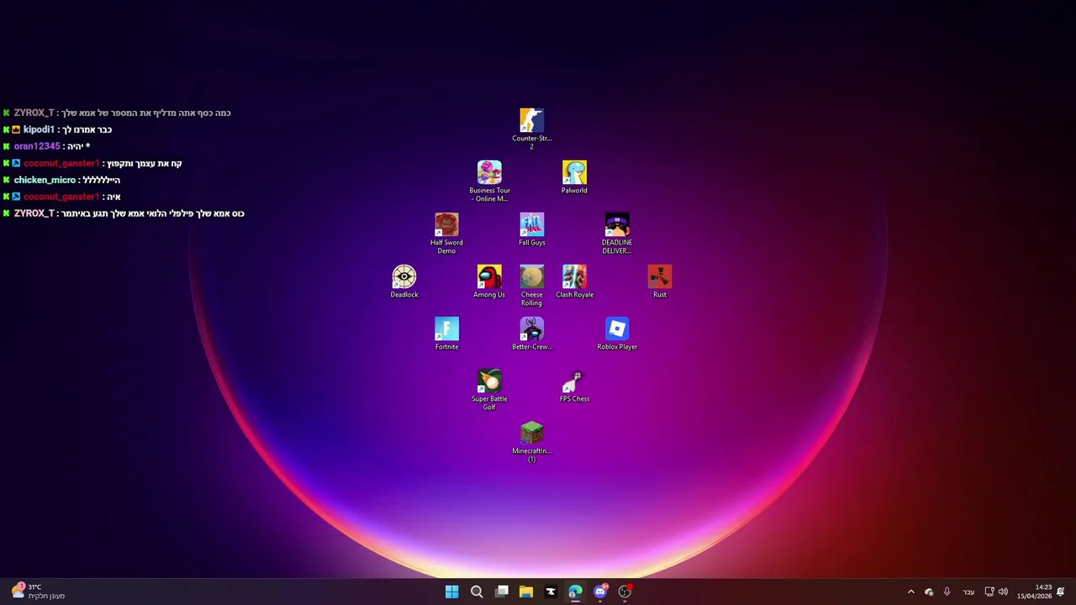Select the Among Us desktop icon
The image size is (1076, 605).
[489, 281]
